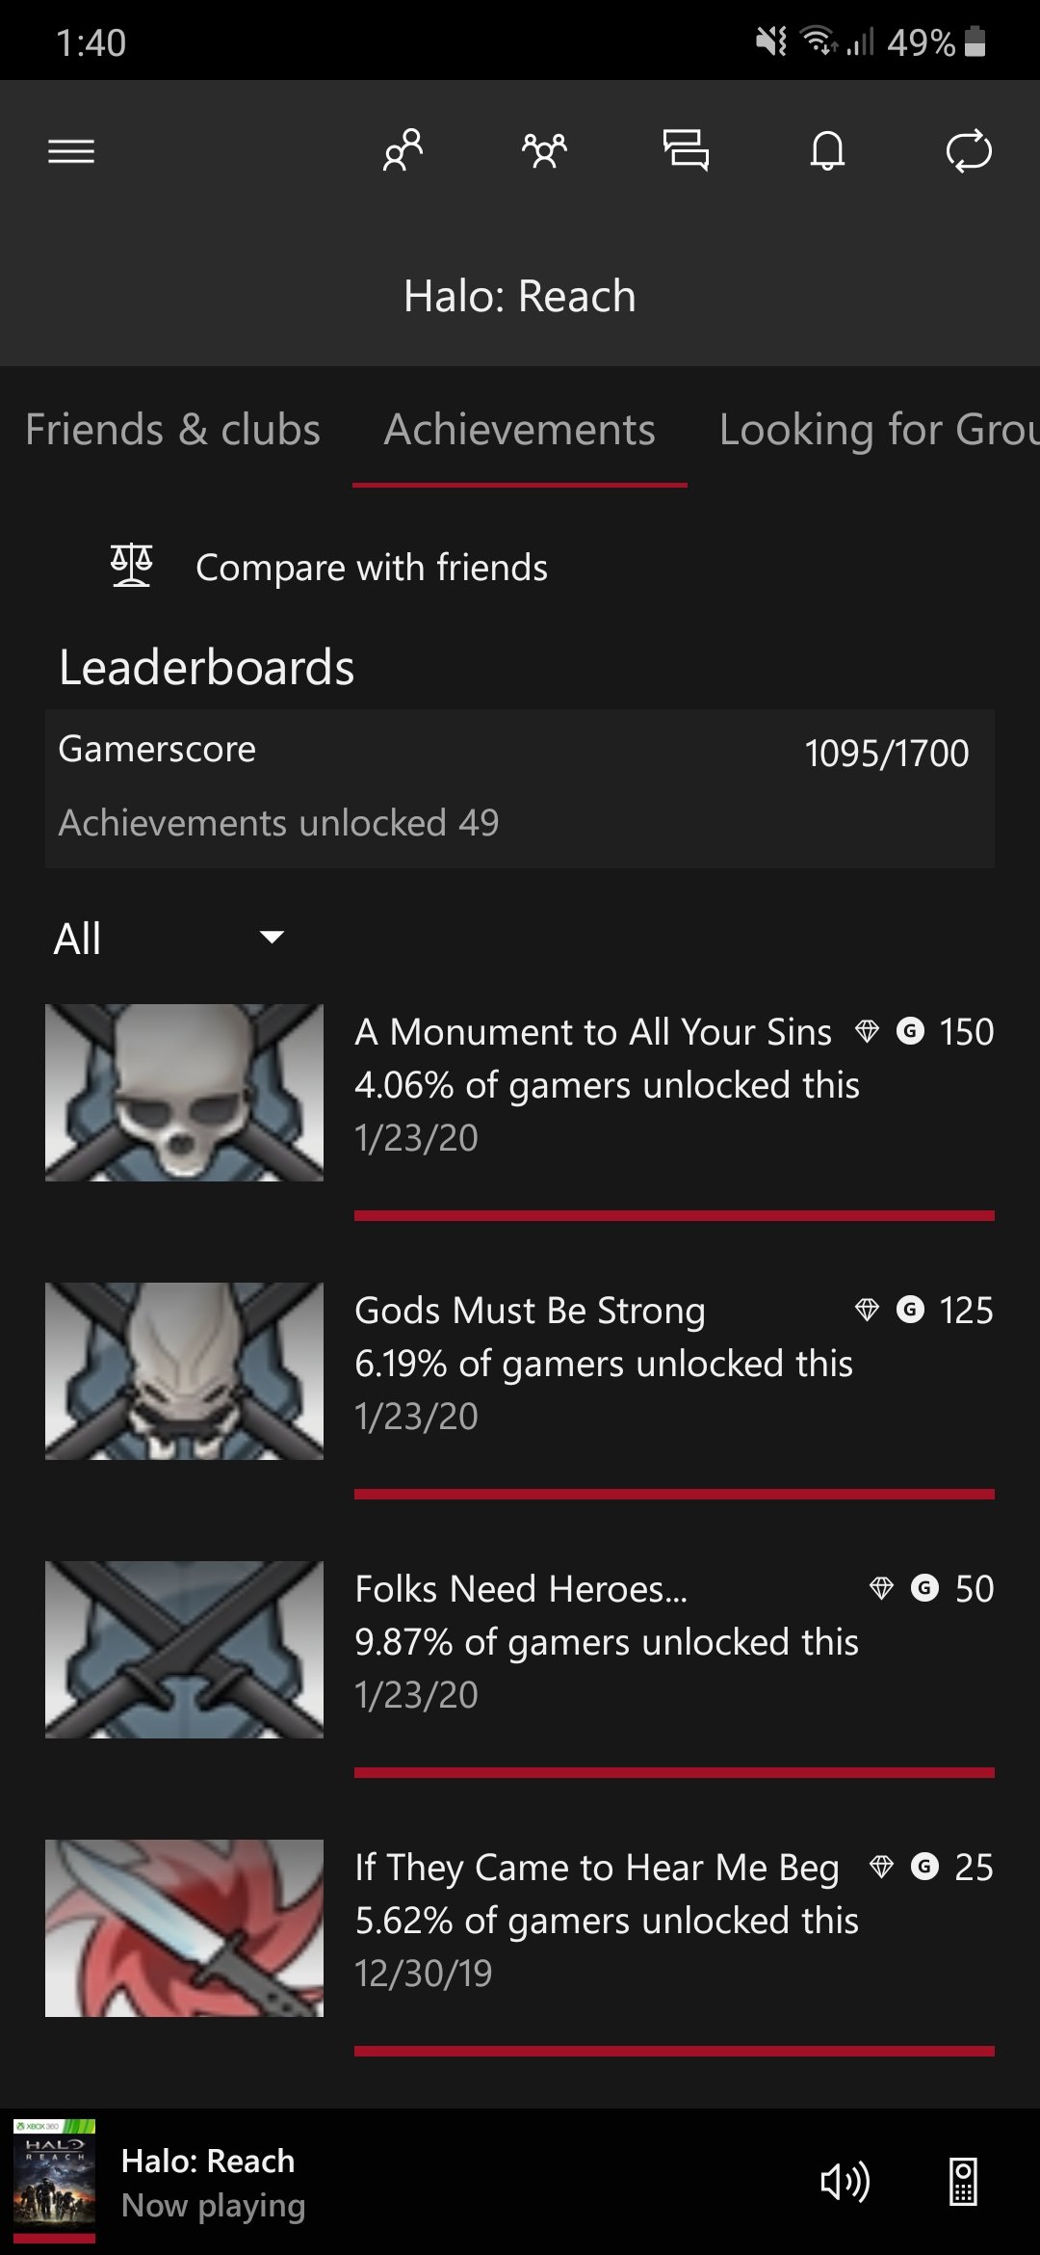Tap the scales compare icon

pos(132,566)
